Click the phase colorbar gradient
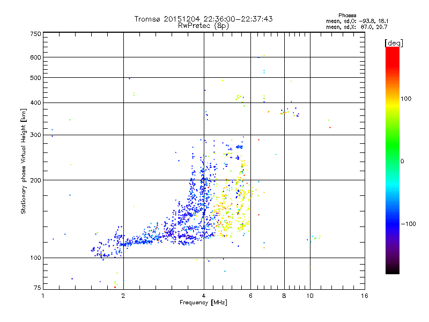Viewport: 429px width, 322px height. click(x=393, y=160)
